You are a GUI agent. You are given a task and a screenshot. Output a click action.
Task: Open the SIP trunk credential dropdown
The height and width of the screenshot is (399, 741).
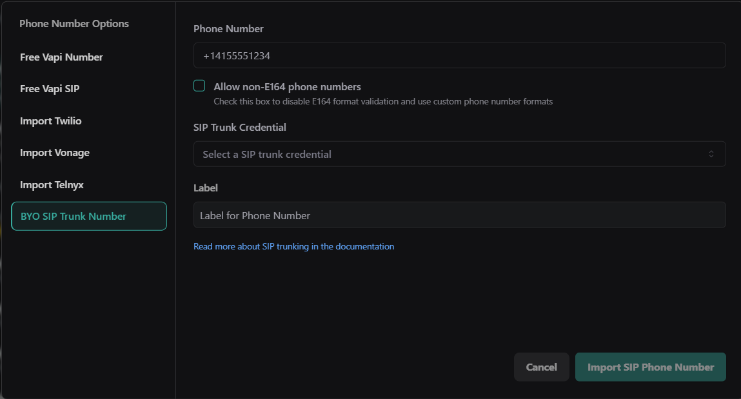pyautogui.click(x=451, y=155)
